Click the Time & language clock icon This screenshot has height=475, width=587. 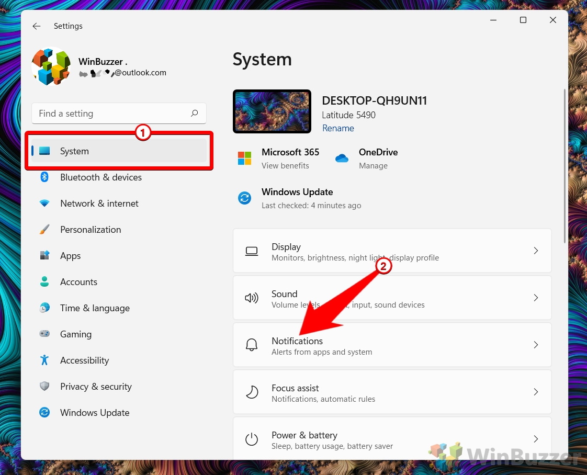(x=44, y=308)
